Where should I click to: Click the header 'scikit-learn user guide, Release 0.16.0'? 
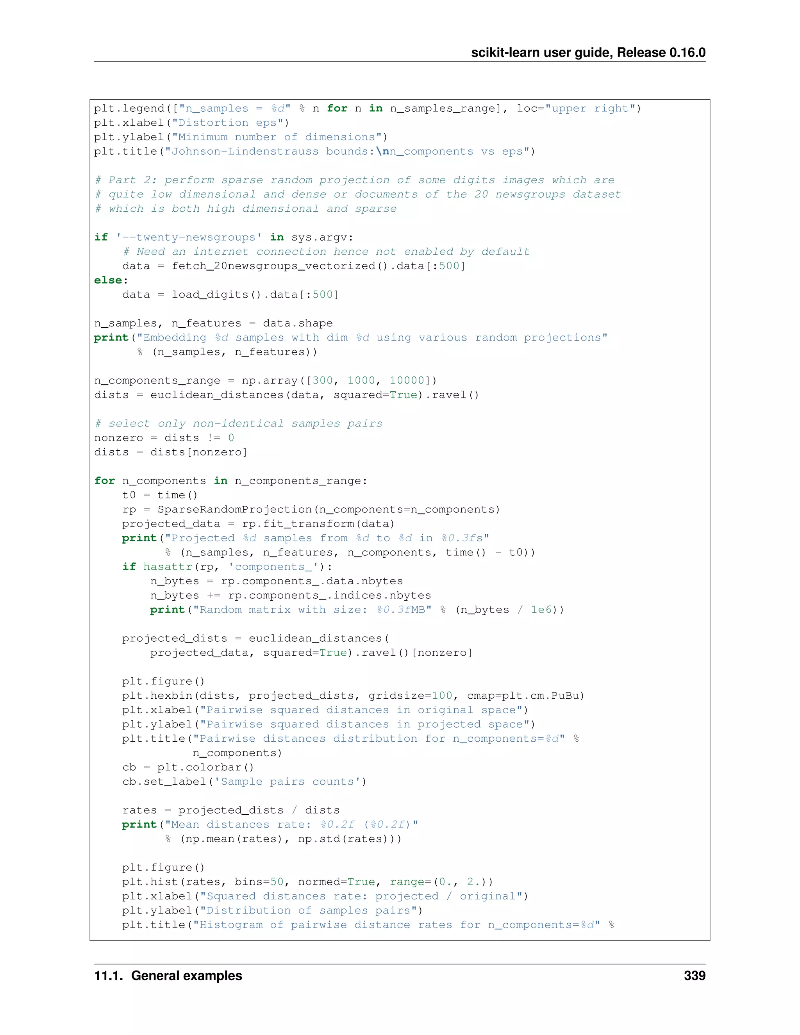588,53
